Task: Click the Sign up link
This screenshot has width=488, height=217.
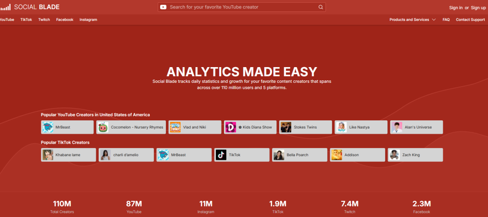Action: pos(478,8)
